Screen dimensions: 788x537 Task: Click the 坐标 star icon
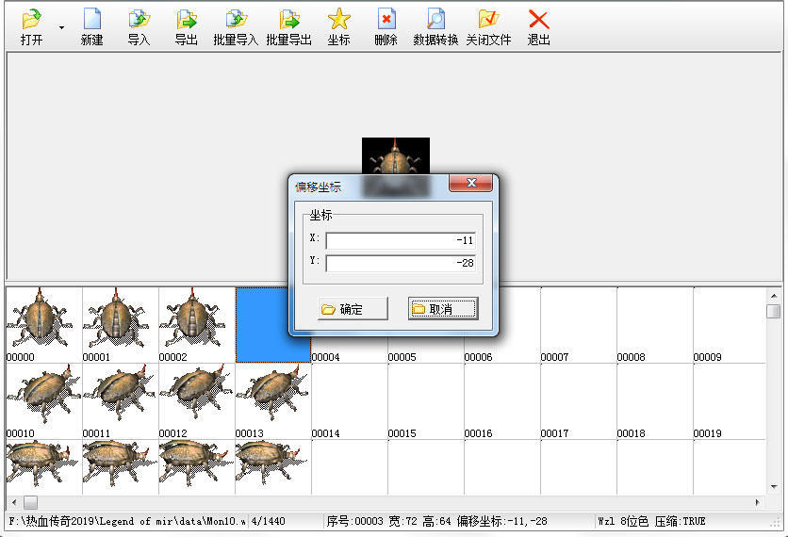338,21
